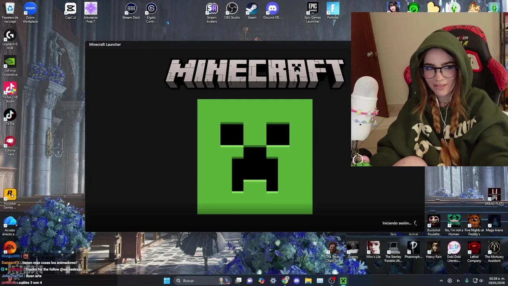Open the Mage Arena desktop icon

[x=494, y=224]
